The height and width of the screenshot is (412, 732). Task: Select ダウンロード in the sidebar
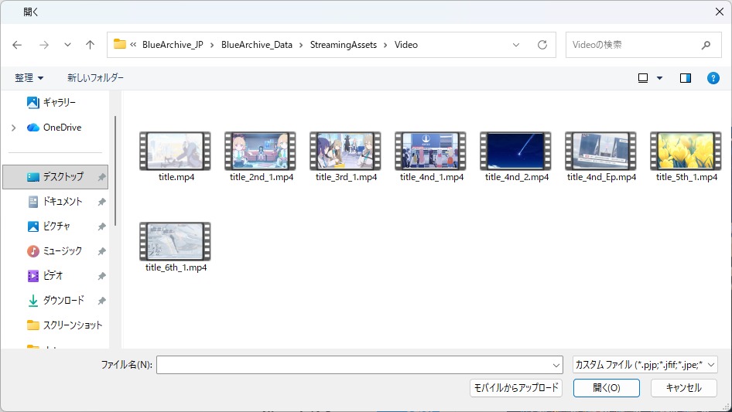click(63, 301)
